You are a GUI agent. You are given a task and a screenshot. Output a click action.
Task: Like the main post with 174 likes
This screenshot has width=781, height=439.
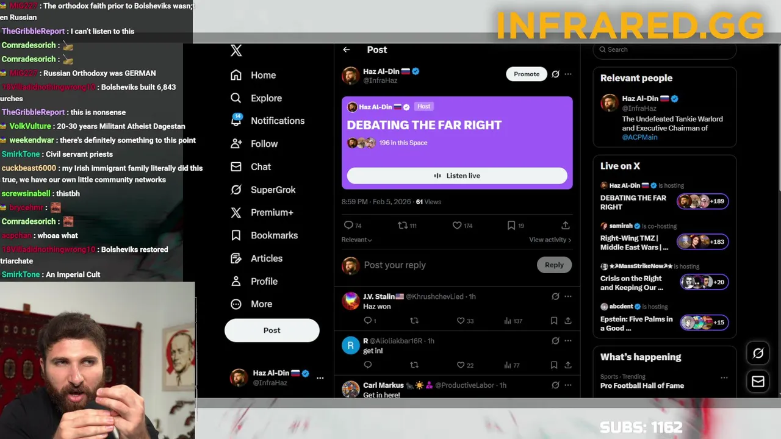462,226
